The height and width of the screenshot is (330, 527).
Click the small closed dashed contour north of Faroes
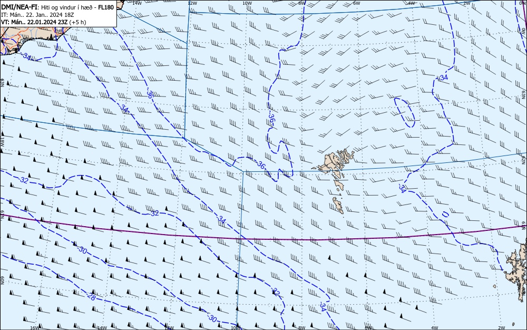405,113
